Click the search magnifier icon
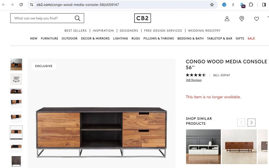 [77, 18]
